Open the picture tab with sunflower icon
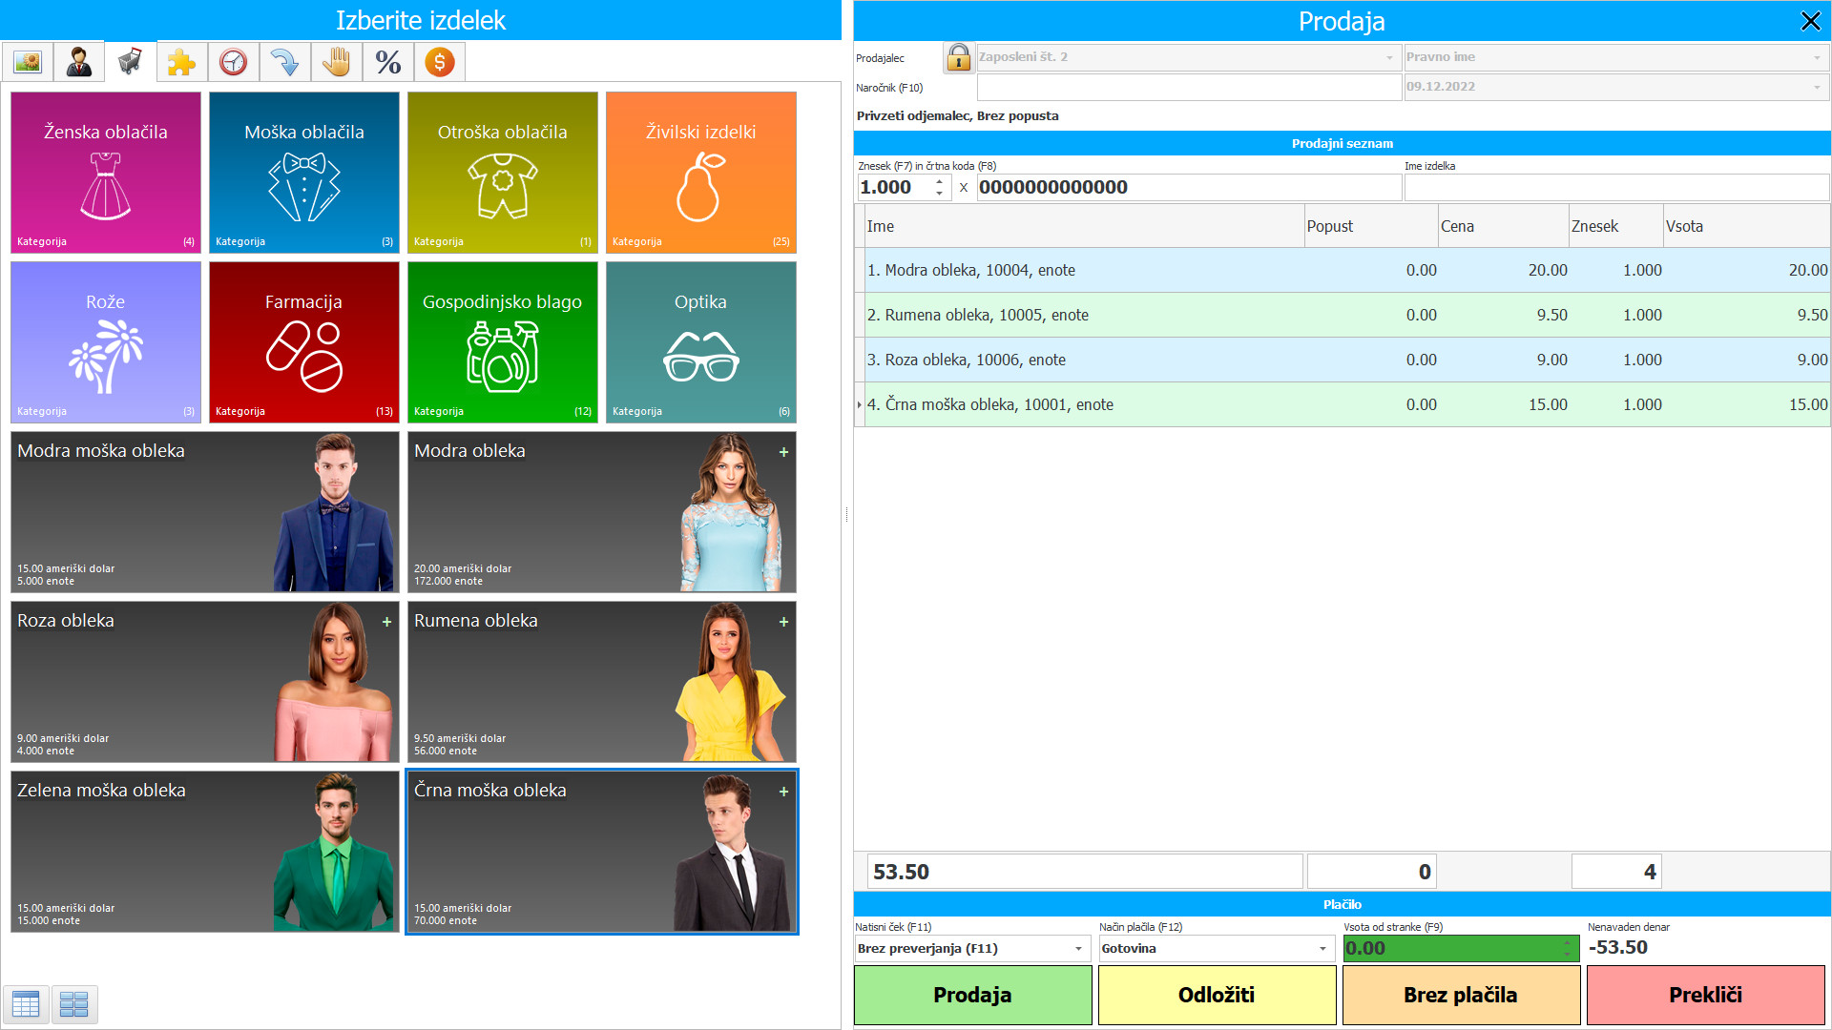 [28, 63]
